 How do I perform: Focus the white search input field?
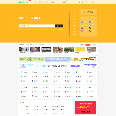tap(37, 26)
